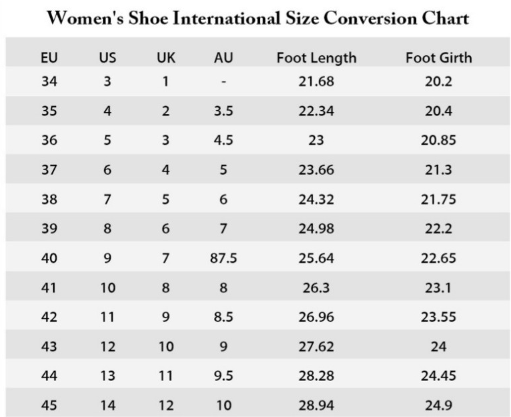The height and width of the screenshot is (417, 511).
Task: Click the US column header
Action: click(x=107, y=58)
